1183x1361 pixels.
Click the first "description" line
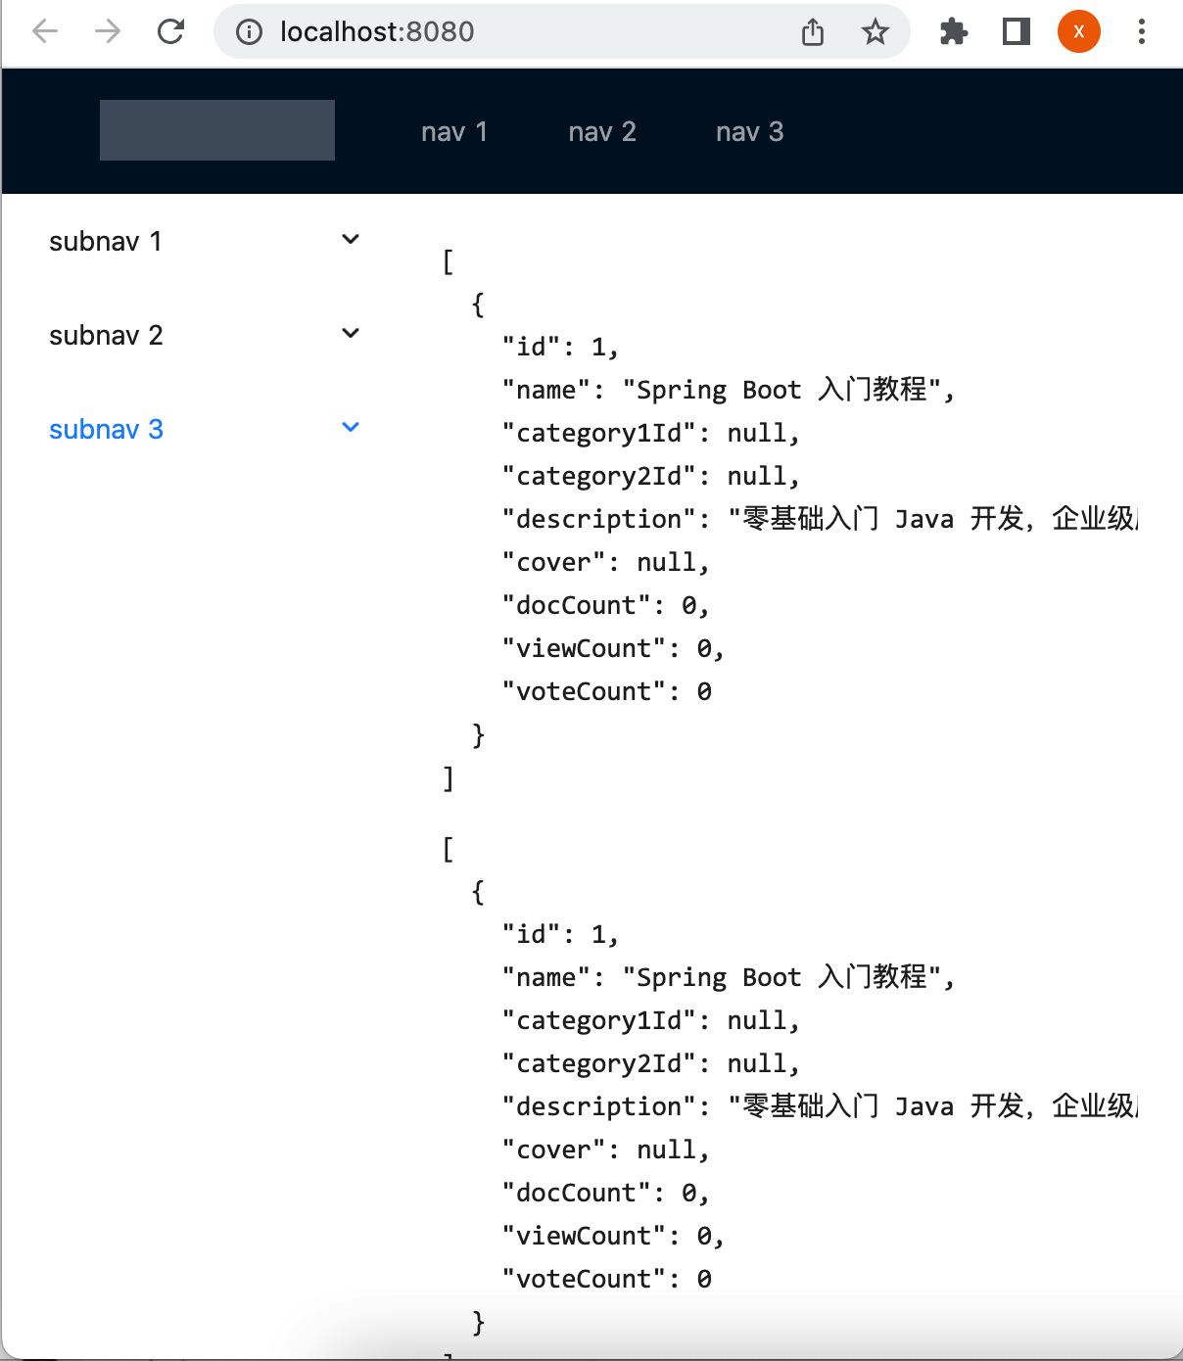pos(820,519)
